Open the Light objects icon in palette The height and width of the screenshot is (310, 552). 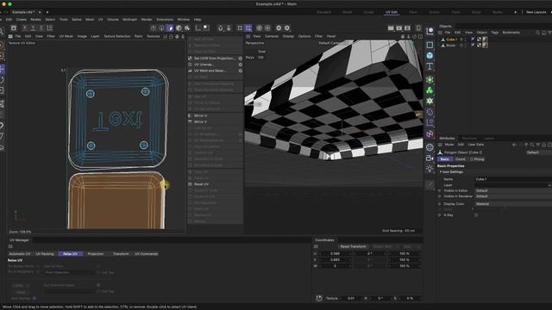coord(430,169)
